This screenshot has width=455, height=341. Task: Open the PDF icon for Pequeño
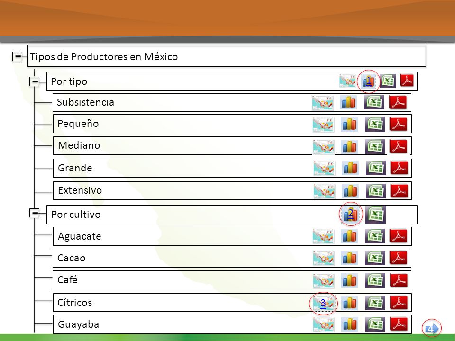tap(398, 124)
